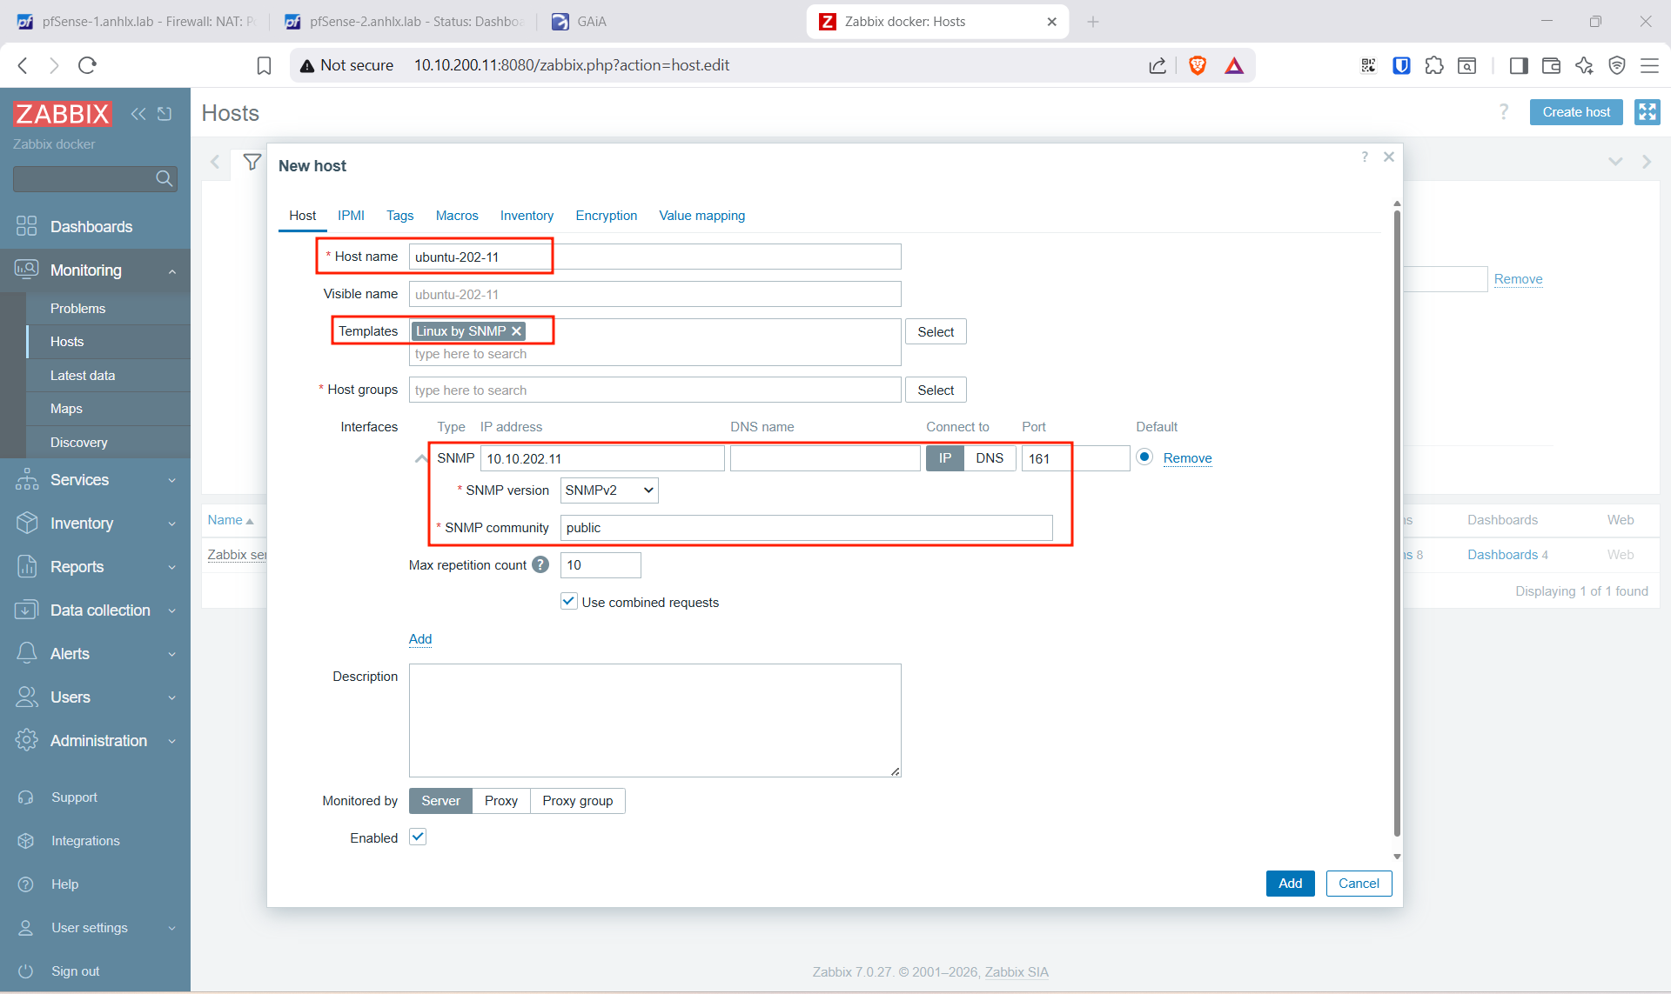The image size is (1671, 994).
Task: Click the sidebar hide arrow icon
Action: [x=164, y=114]
